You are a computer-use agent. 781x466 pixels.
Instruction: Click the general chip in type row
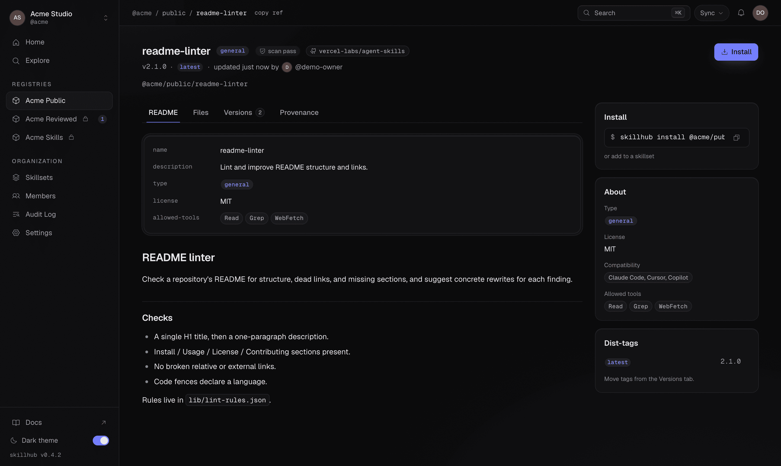click(x=237, y=185)
